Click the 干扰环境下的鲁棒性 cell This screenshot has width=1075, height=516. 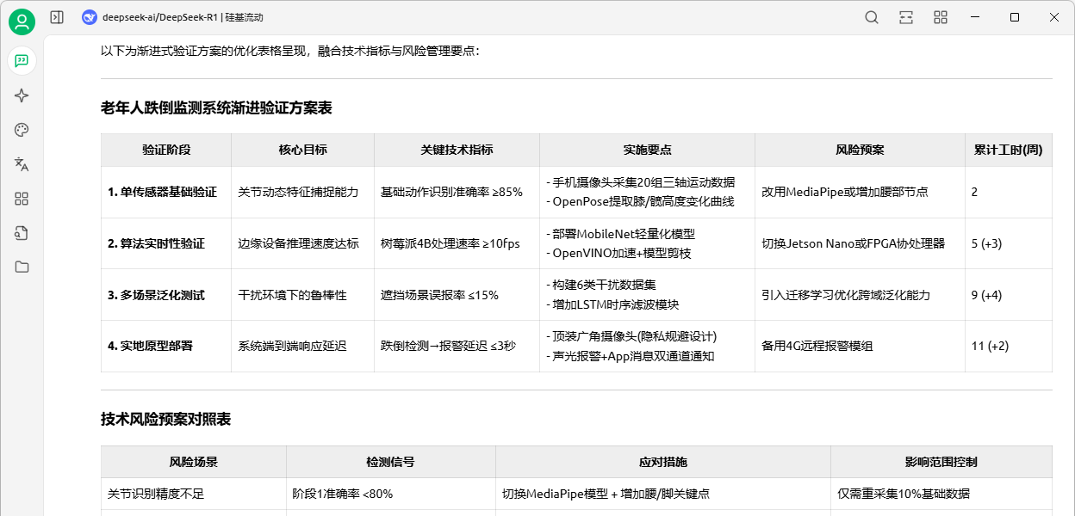(x=303, y=295)
